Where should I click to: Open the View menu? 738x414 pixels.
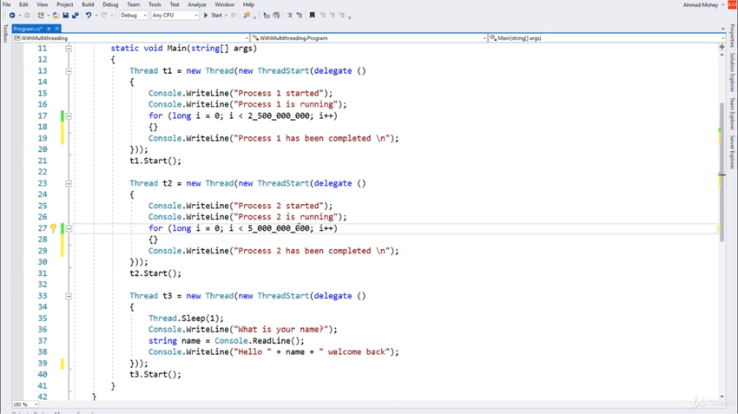coord(43,4)
